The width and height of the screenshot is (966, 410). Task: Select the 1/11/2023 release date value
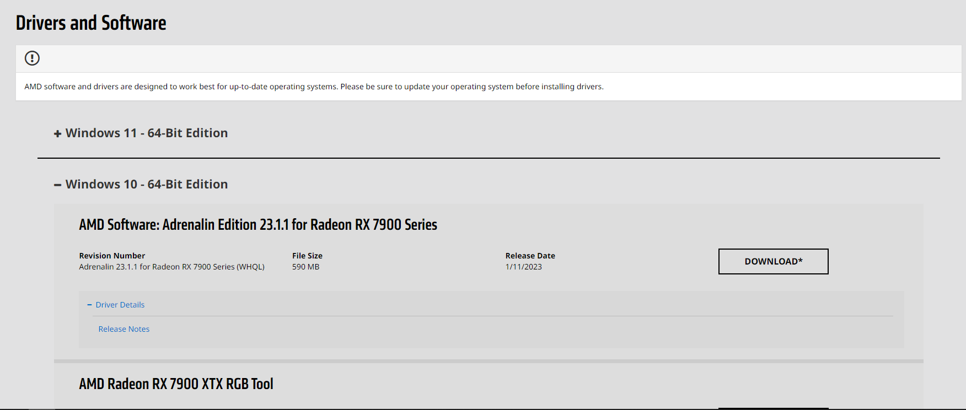523,267
